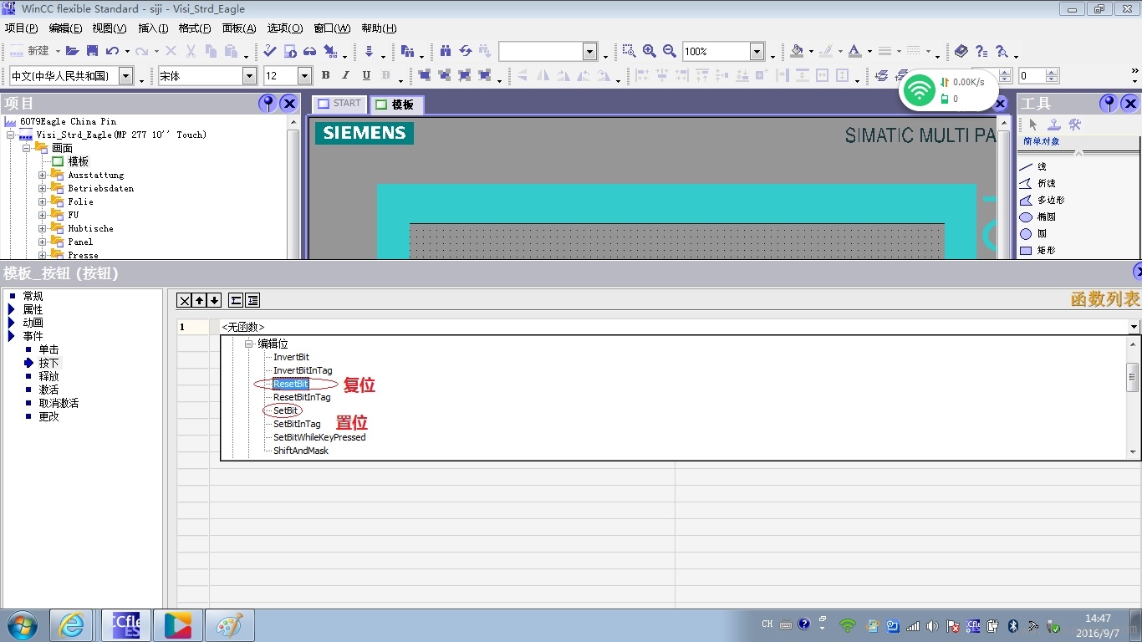The width and height of the screenshot is (1142, 642).
Task: Open the binoculars find icon
Action: click(446, 51)
